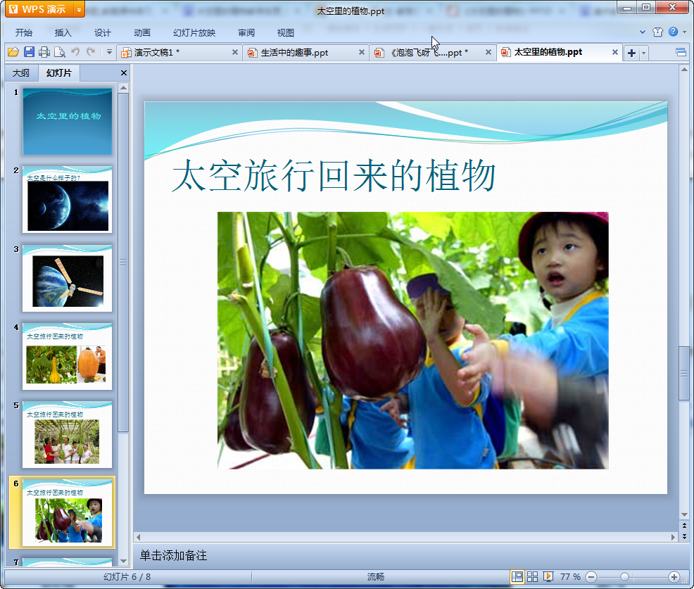
Task: Click the 幻灯片 6 / 8 status indicator
Action: [127, 576]
